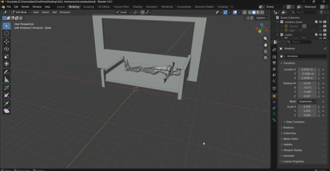This screenshot has width=330, height=171.
Task: Click the zoom magnifier viewport icon
Action: pyautogui.click(x=265, y=39)
